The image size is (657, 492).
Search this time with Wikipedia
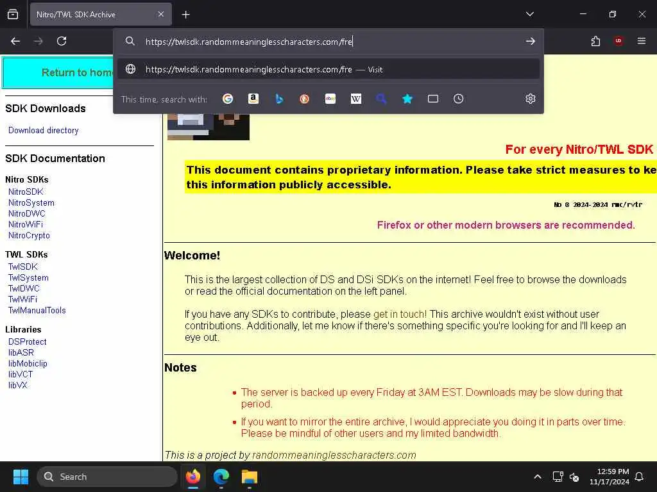(x=355, y=99)
